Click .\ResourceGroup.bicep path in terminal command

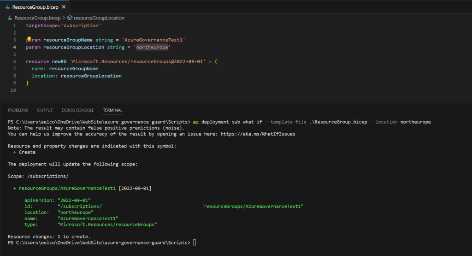point(338,122)
